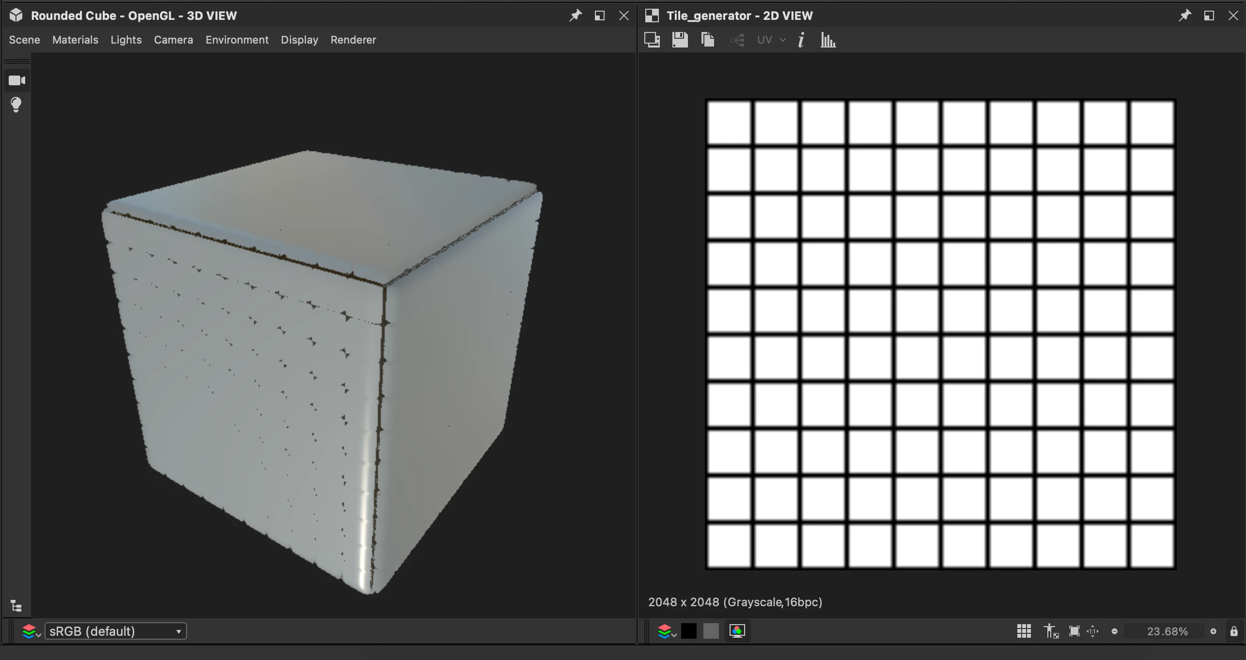Toggle the zoom lock padlock
This screenshot has width=1246, height=660.
coord(1233,631)
